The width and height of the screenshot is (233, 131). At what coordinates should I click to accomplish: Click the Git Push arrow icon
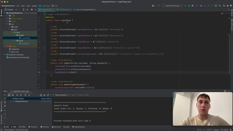[x=212, y=6]
